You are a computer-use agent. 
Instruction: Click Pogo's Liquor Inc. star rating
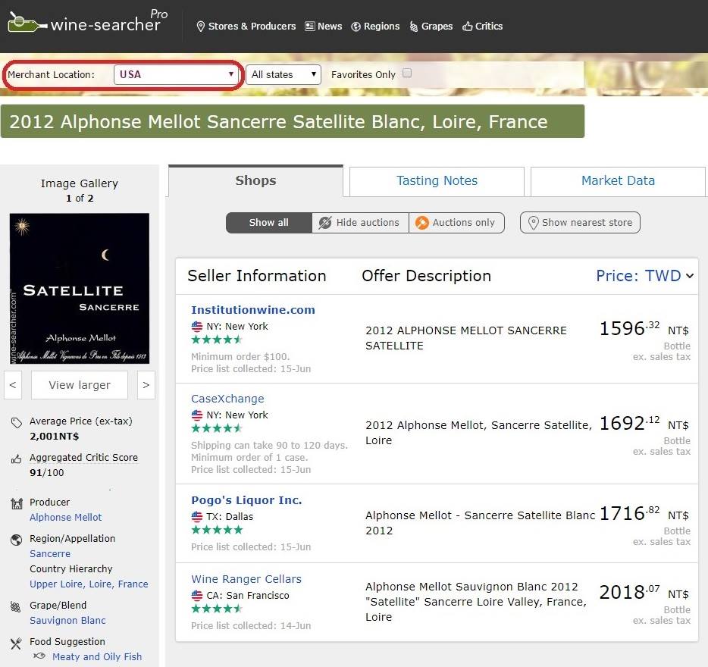tap(218, 530)
